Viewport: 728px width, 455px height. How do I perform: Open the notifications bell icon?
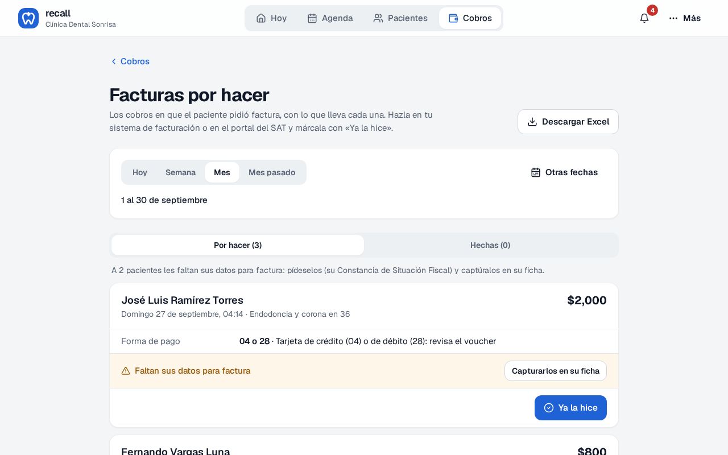coord(644,18)
